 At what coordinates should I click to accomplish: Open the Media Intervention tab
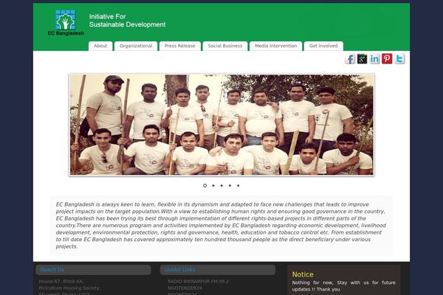pos(275,46)
